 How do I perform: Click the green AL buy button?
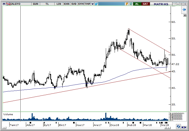tap(137, 4)
